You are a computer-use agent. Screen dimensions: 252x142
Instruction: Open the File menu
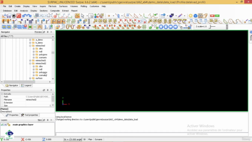[4, 6]
